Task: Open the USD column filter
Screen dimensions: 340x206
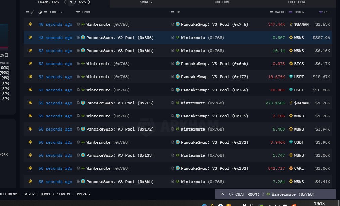Action: (x=321, y=12)
